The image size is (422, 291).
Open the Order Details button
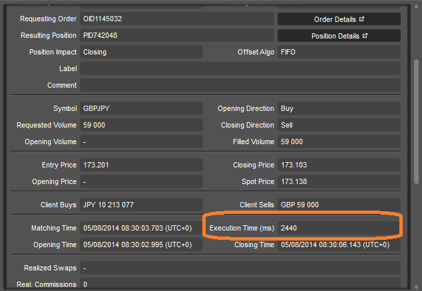(339, 19)
